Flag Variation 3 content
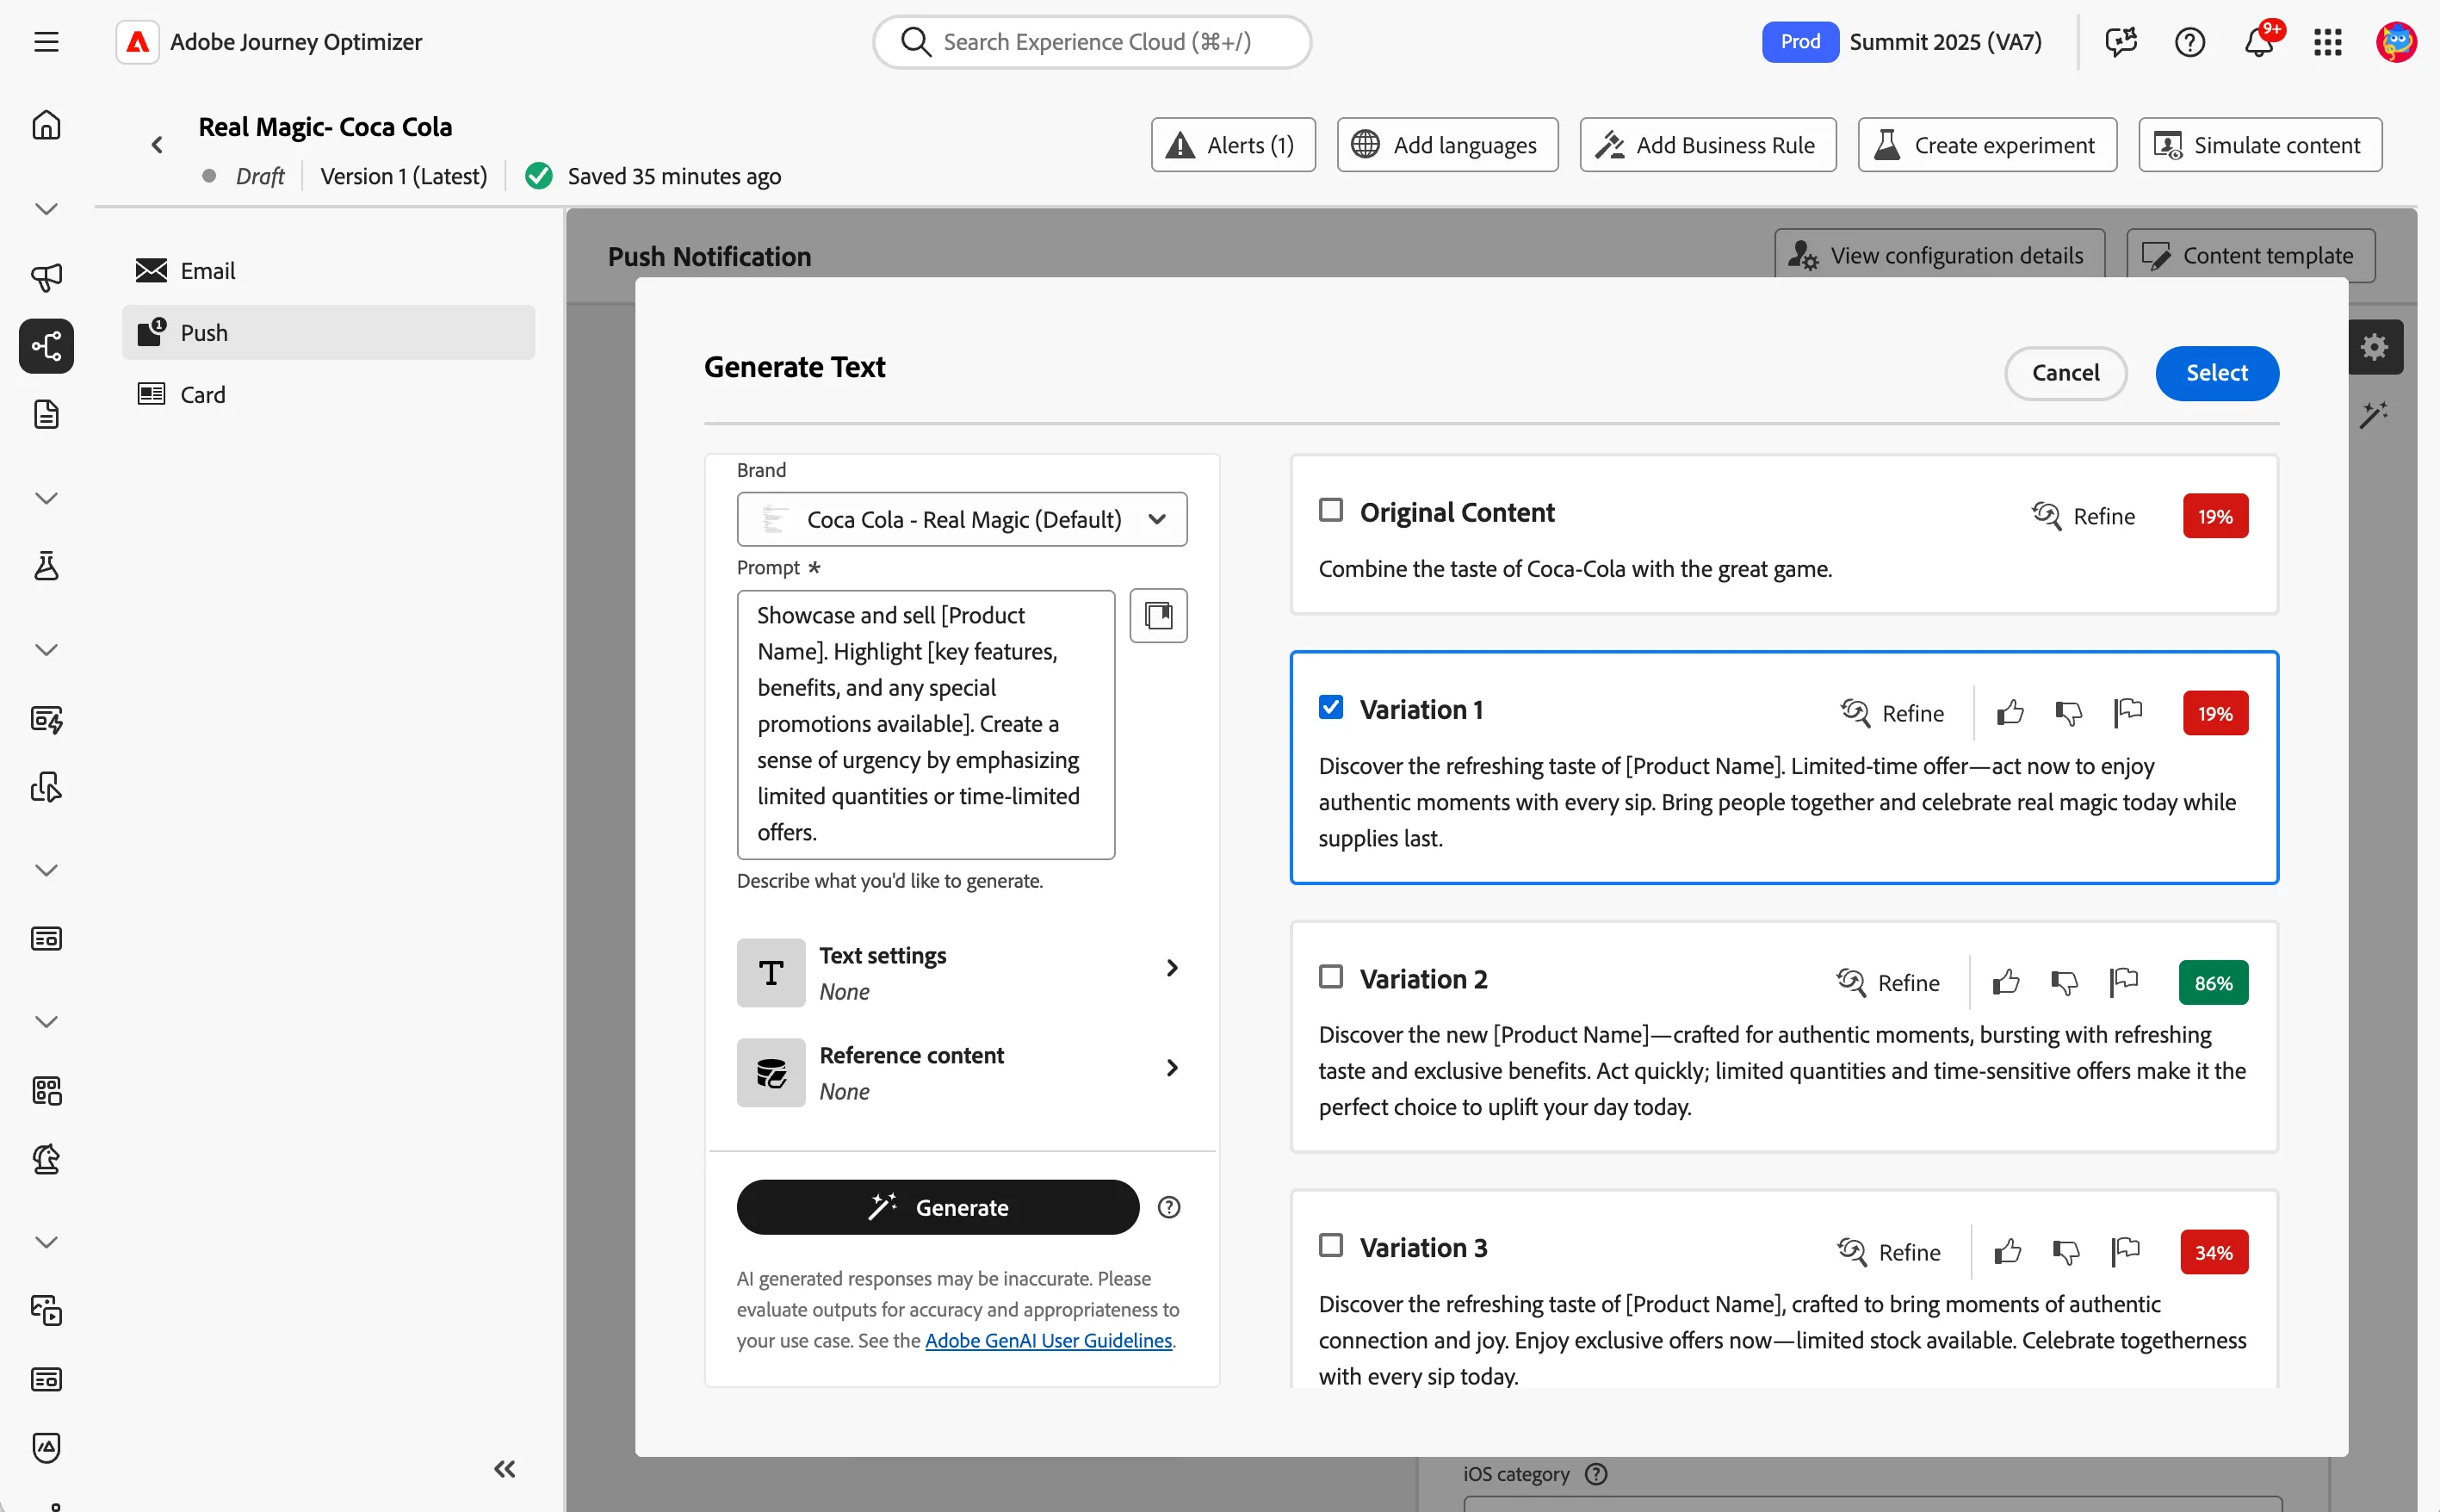 coord(2125,1252)
